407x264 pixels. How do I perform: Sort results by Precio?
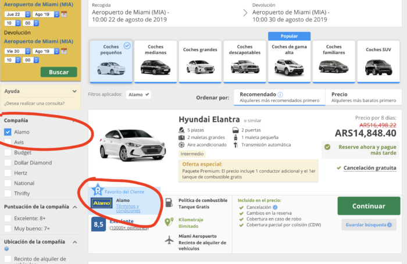363,97
